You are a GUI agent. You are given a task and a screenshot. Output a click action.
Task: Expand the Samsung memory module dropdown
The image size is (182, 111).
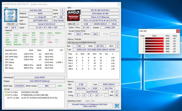[x=93, y=43]
